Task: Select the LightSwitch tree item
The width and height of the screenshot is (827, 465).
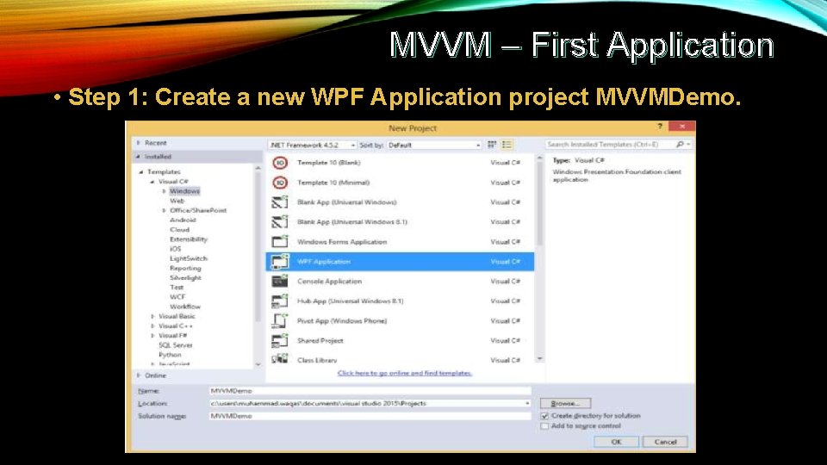Action: (189, 258)
